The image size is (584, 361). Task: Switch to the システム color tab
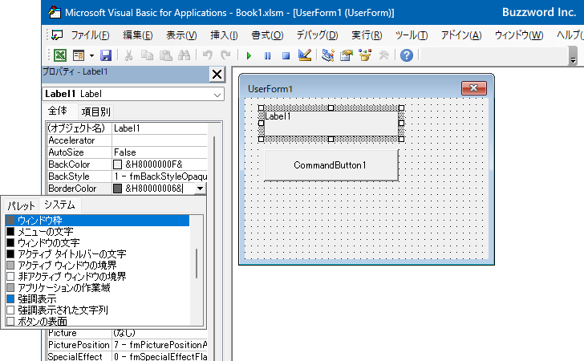[x=59, y=205]
